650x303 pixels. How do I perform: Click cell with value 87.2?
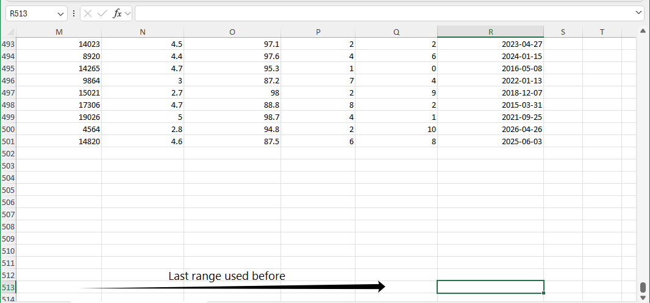click(x=232, y=80)
